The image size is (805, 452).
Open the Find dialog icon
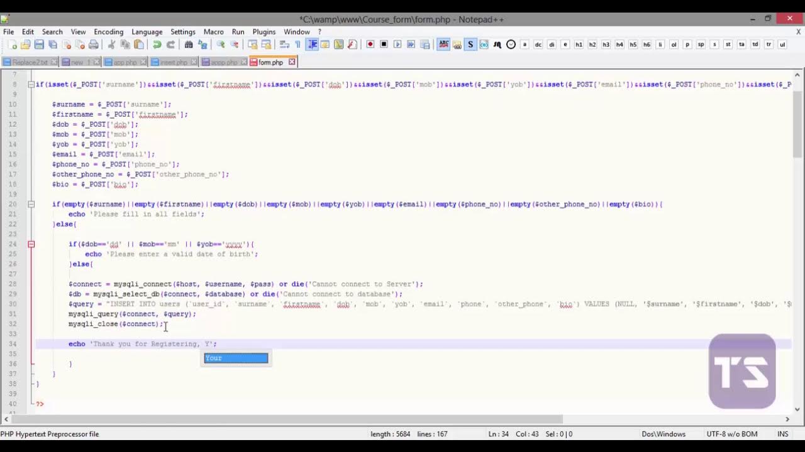click(x=189, y=45)
